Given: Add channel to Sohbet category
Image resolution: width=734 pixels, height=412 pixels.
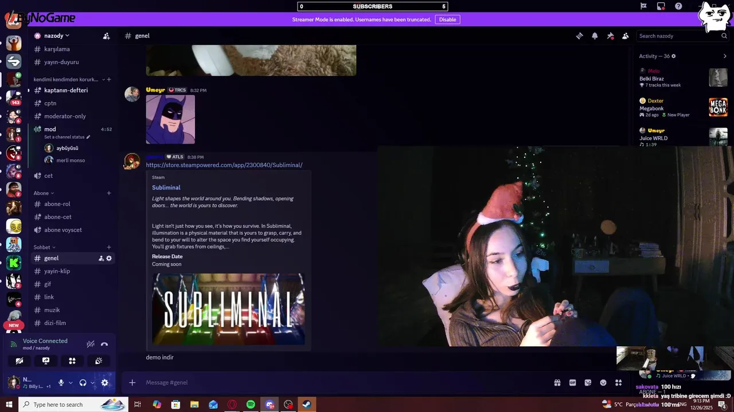Looking at the screenshot, I should pos(109,247).
